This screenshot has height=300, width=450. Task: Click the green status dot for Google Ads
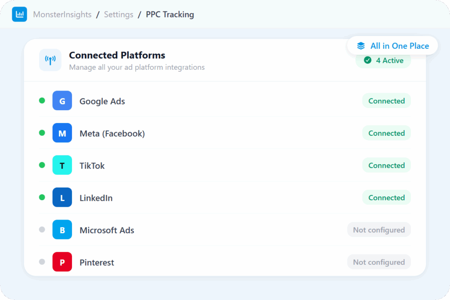[x=42, y=101]
